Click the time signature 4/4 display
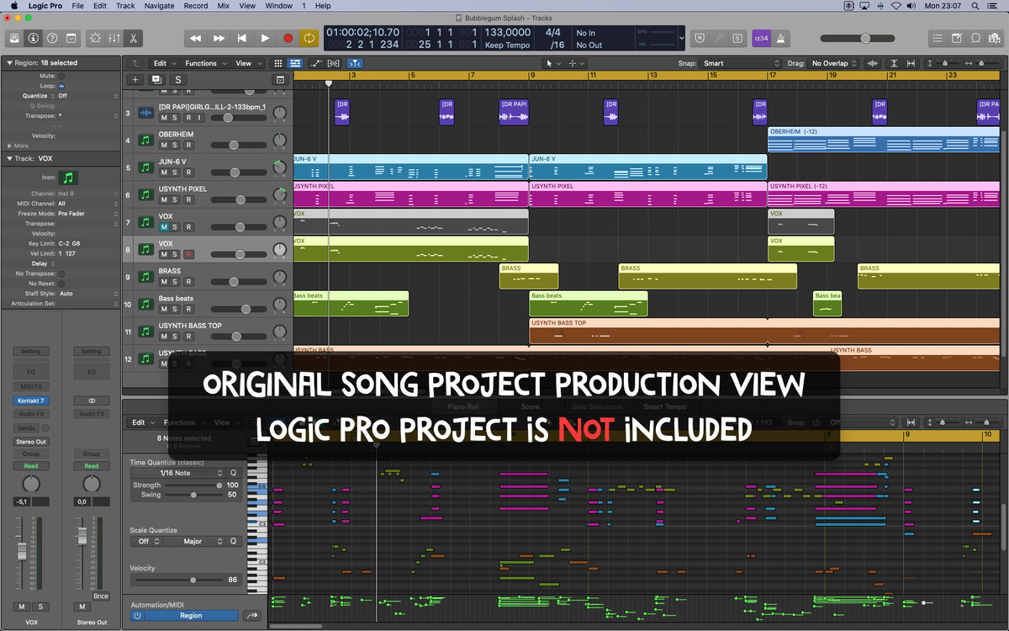The width and height of the screenshot is (1009, 631). [x=552, y=32]
